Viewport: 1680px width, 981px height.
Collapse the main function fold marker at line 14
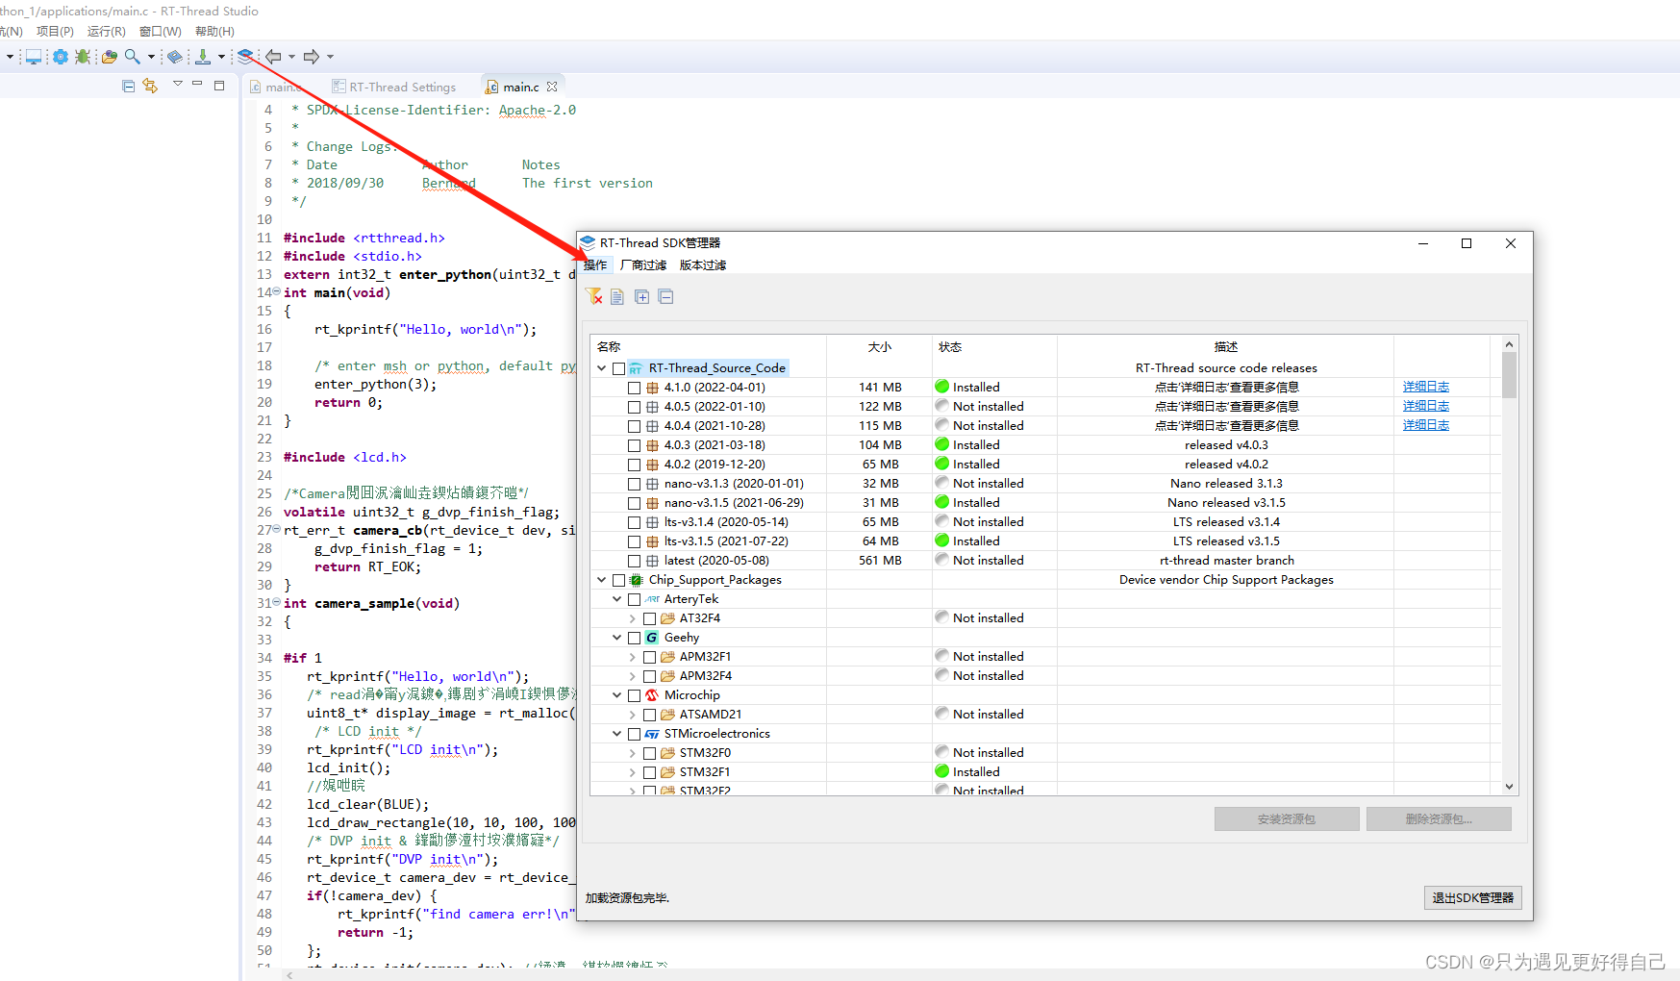[277, 291]
